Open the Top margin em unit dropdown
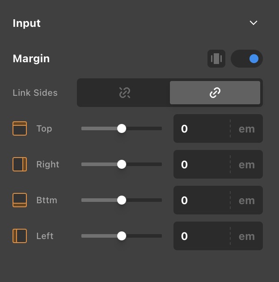The image size is (279, 282). coord(246,129)
